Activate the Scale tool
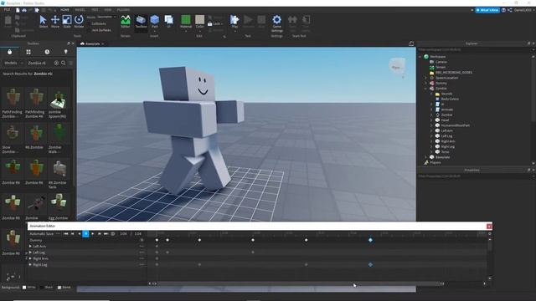This screenshot has height=301, width=536. tap(67, 22)
